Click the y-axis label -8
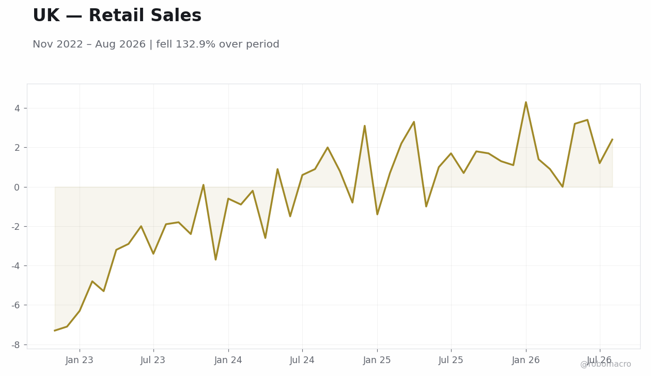The width and height of the screenshot is (651, 376). 16,344
